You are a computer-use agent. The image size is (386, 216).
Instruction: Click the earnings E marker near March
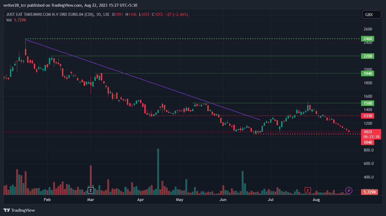tap(91, 191)
